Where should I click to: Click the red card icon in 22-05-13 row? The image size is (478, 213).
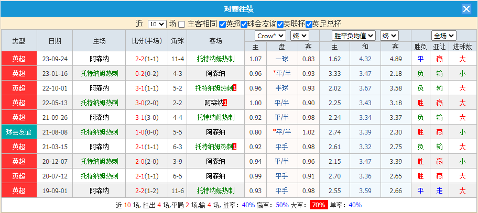click(x=225, y=103)
